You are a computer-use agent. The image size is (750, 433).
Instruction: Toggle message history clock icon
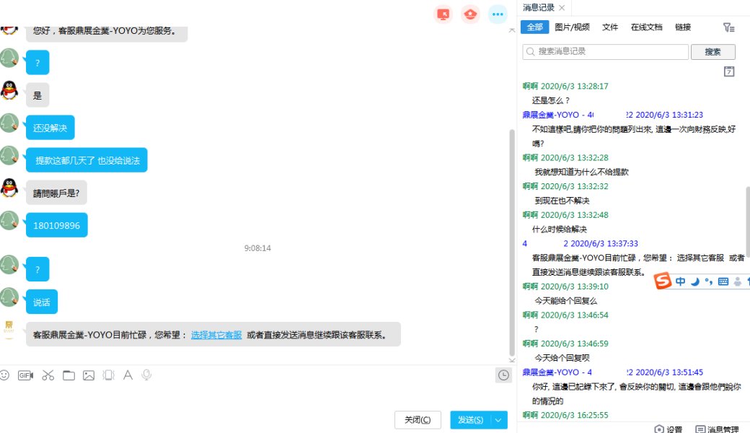[503, 375]
